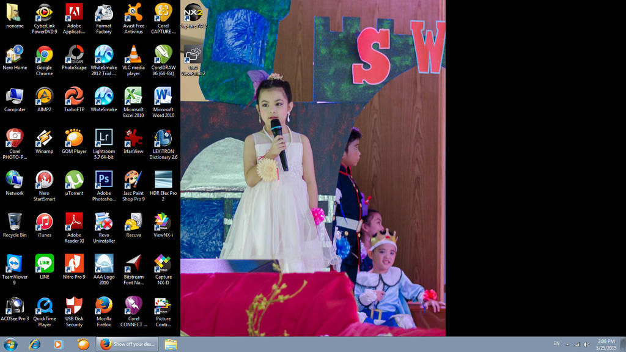626x352 pixels.
Task: Show hidden system tray icons
Action: pyautogui.click(x=567, y=345)
